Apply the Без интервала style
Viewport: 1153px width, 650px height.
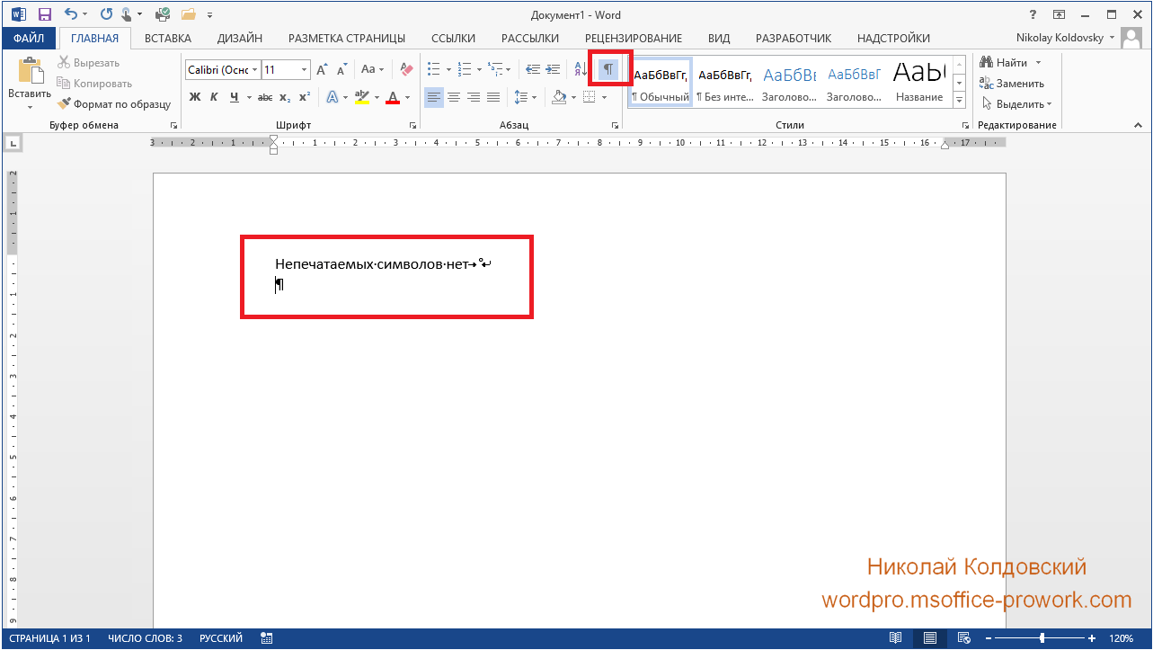[x=725, y=83]
